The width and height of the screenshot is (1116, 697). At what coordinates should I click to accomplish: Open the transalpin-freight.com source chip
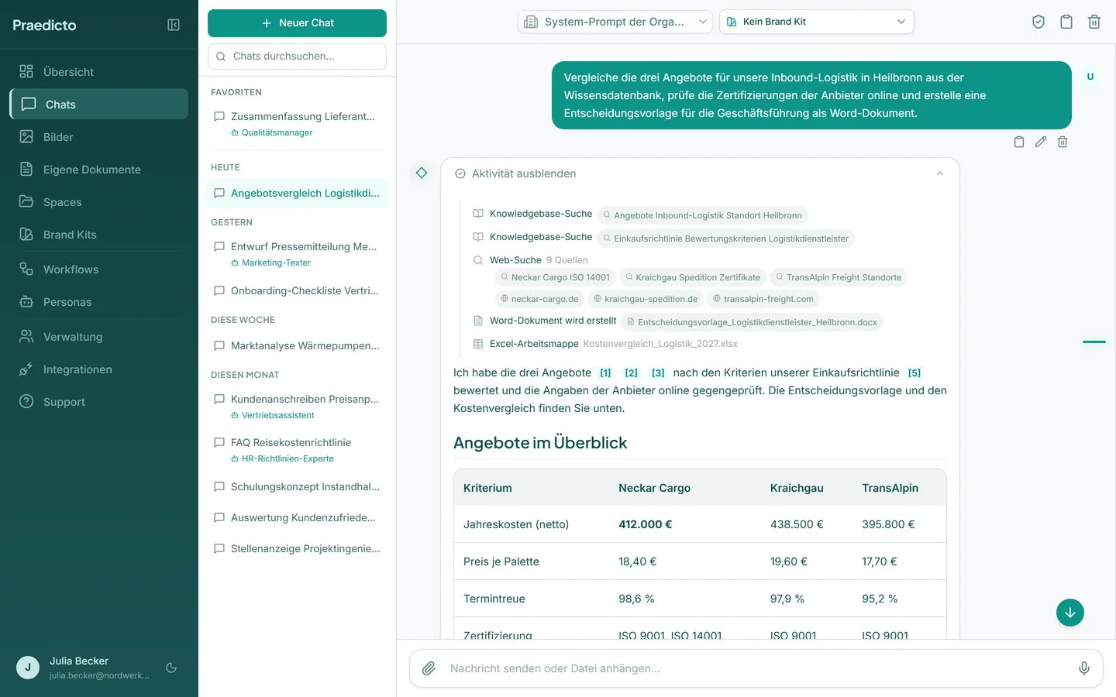[x=763, y=299]
